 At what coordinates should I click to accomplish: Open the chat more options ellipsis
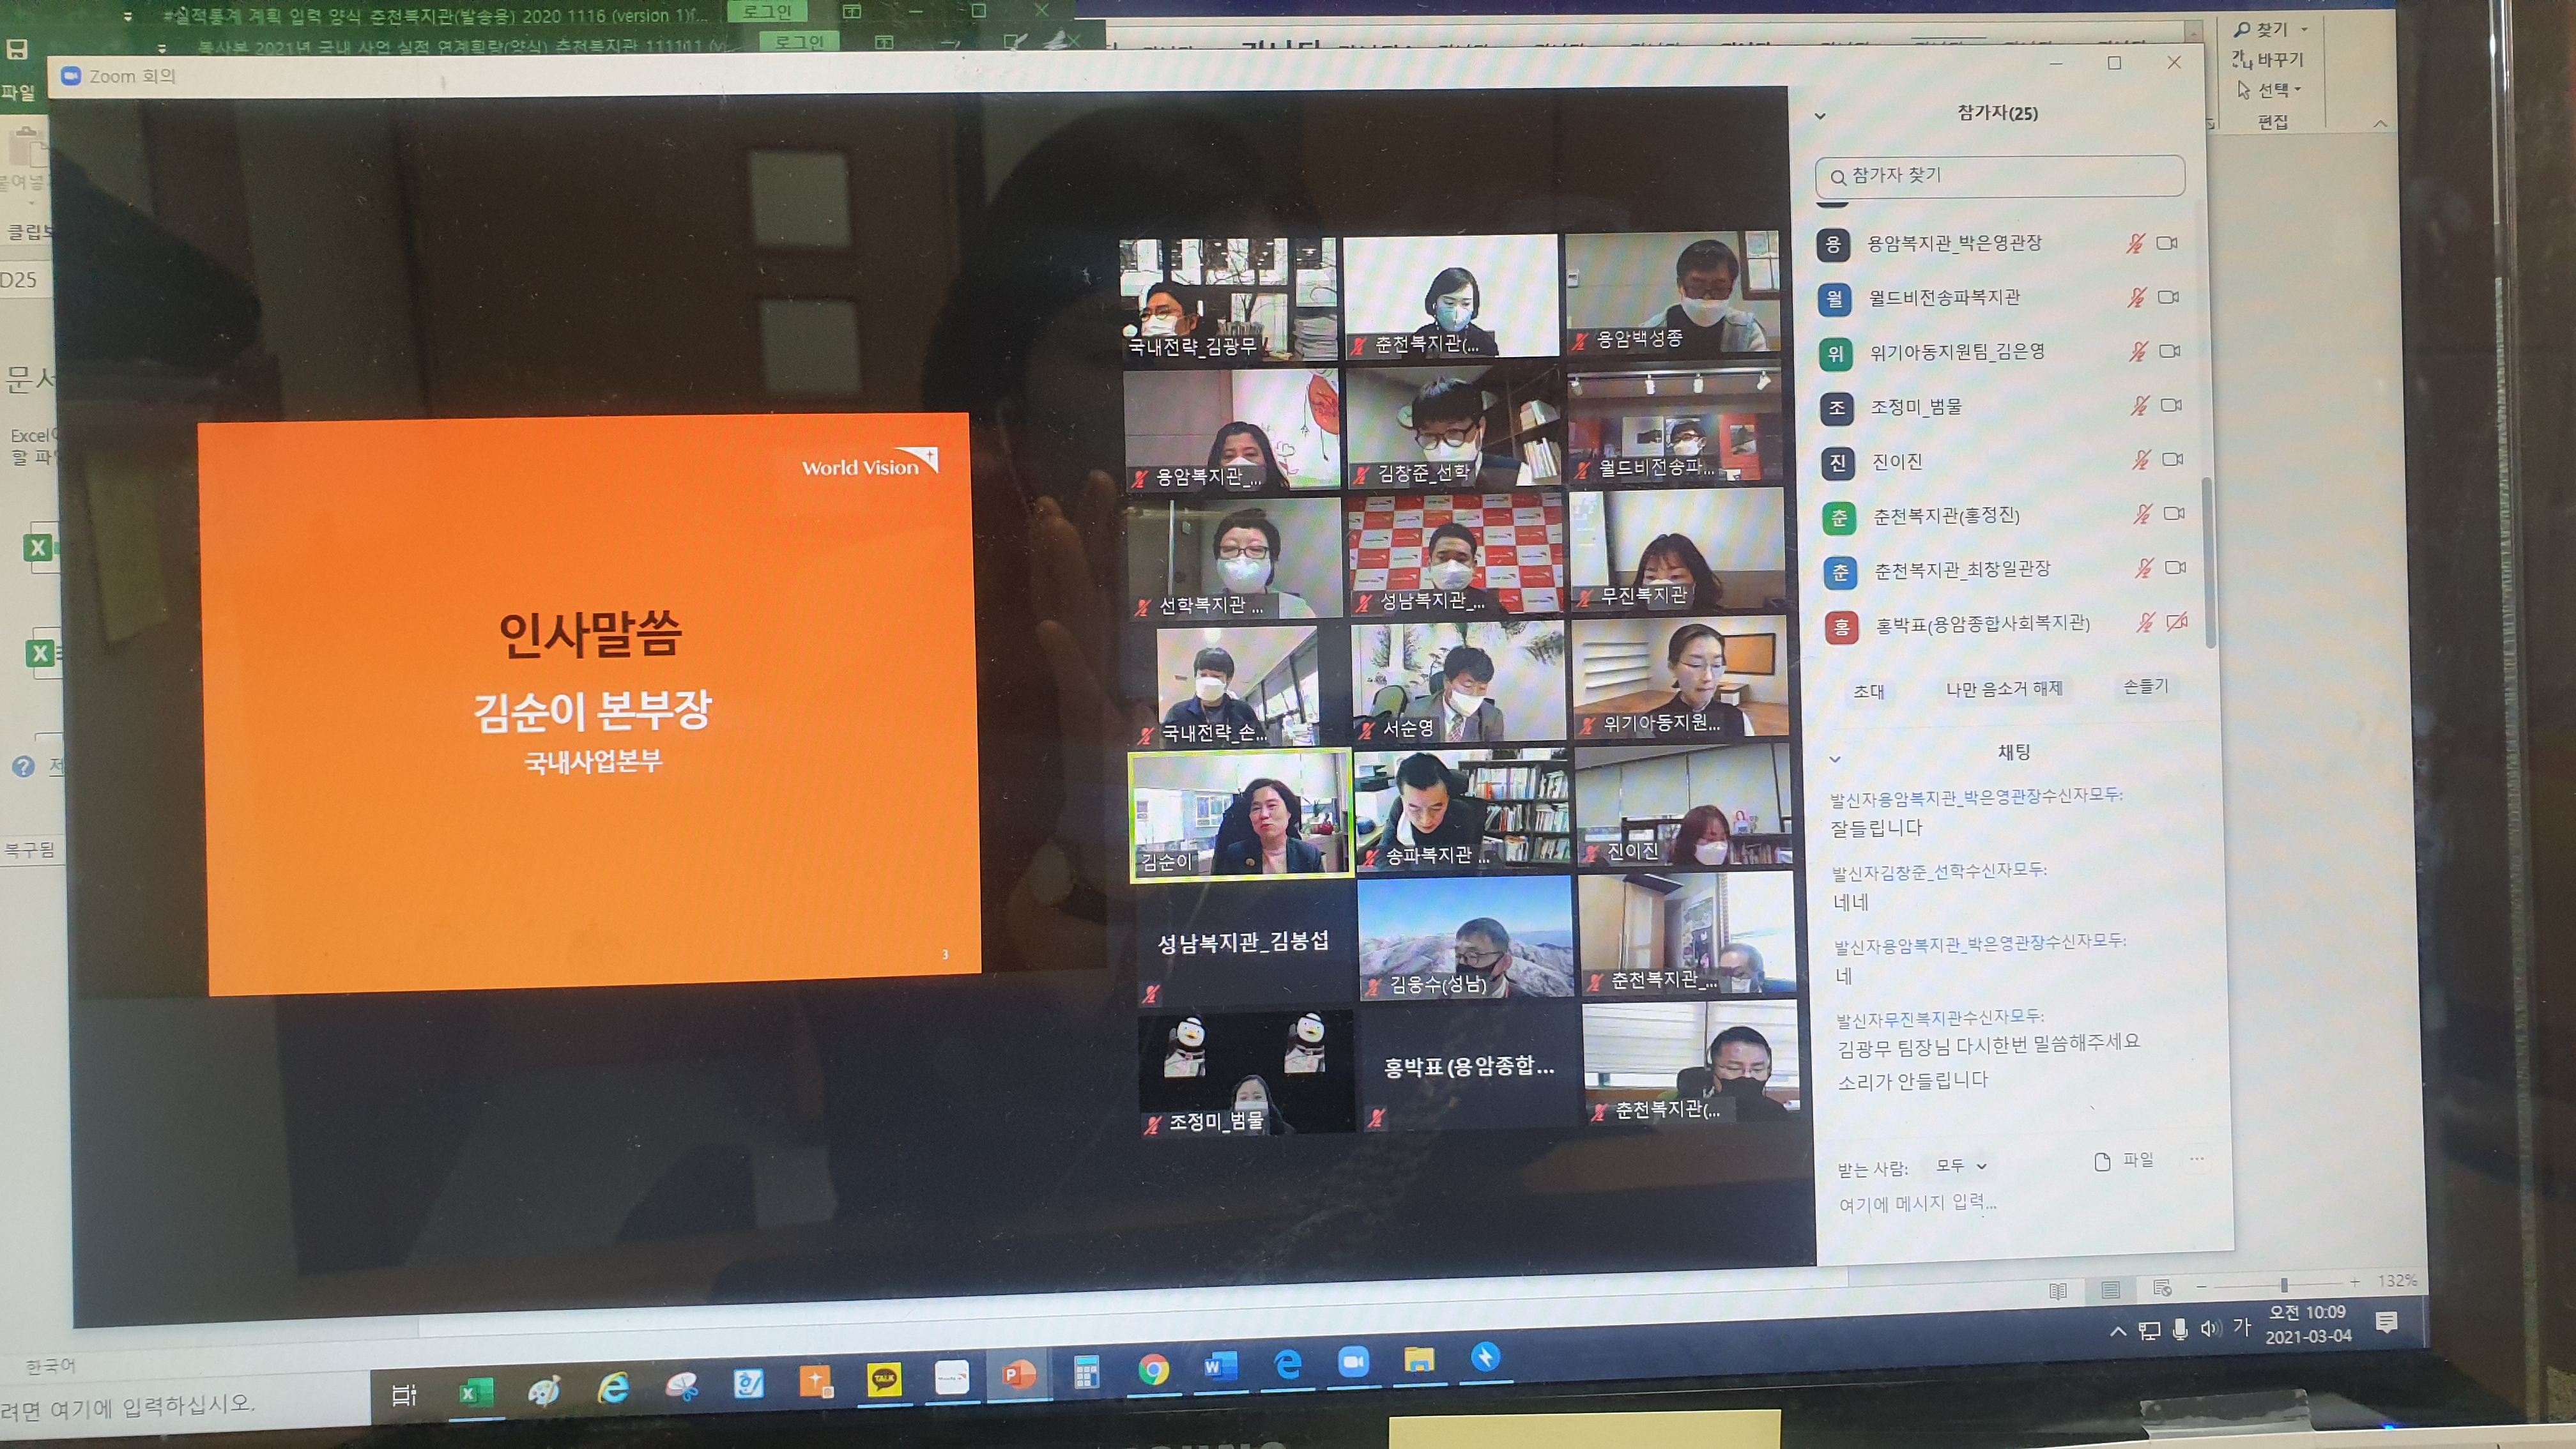(x=2196, y=1159)
